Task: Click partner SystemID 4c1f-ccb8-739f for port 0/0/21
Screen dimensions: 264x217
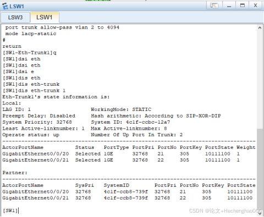Action: (x=126, y=198)
